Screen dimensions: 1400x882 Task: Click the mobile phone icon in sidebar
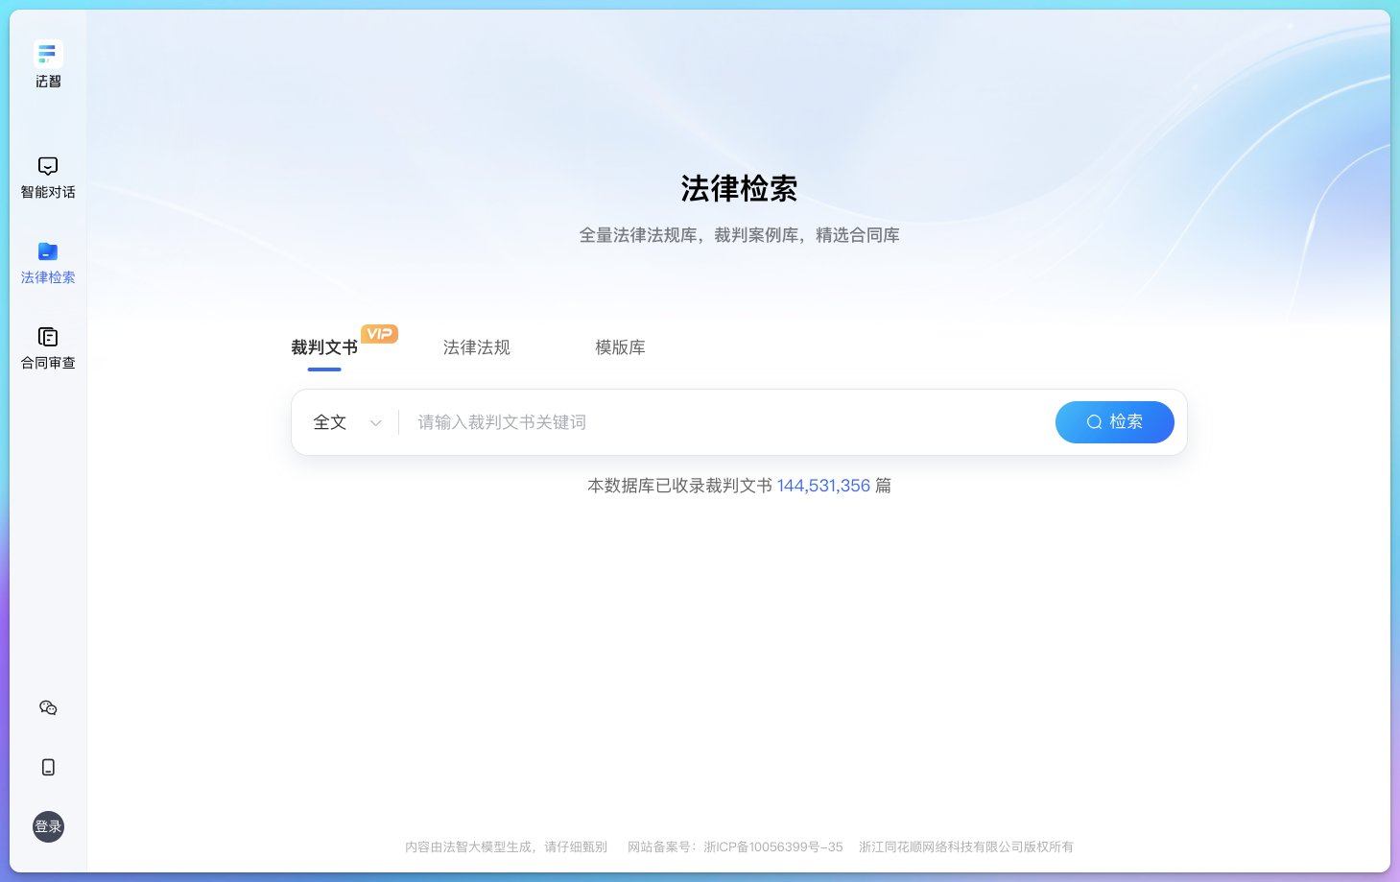[x=47, y=767]
